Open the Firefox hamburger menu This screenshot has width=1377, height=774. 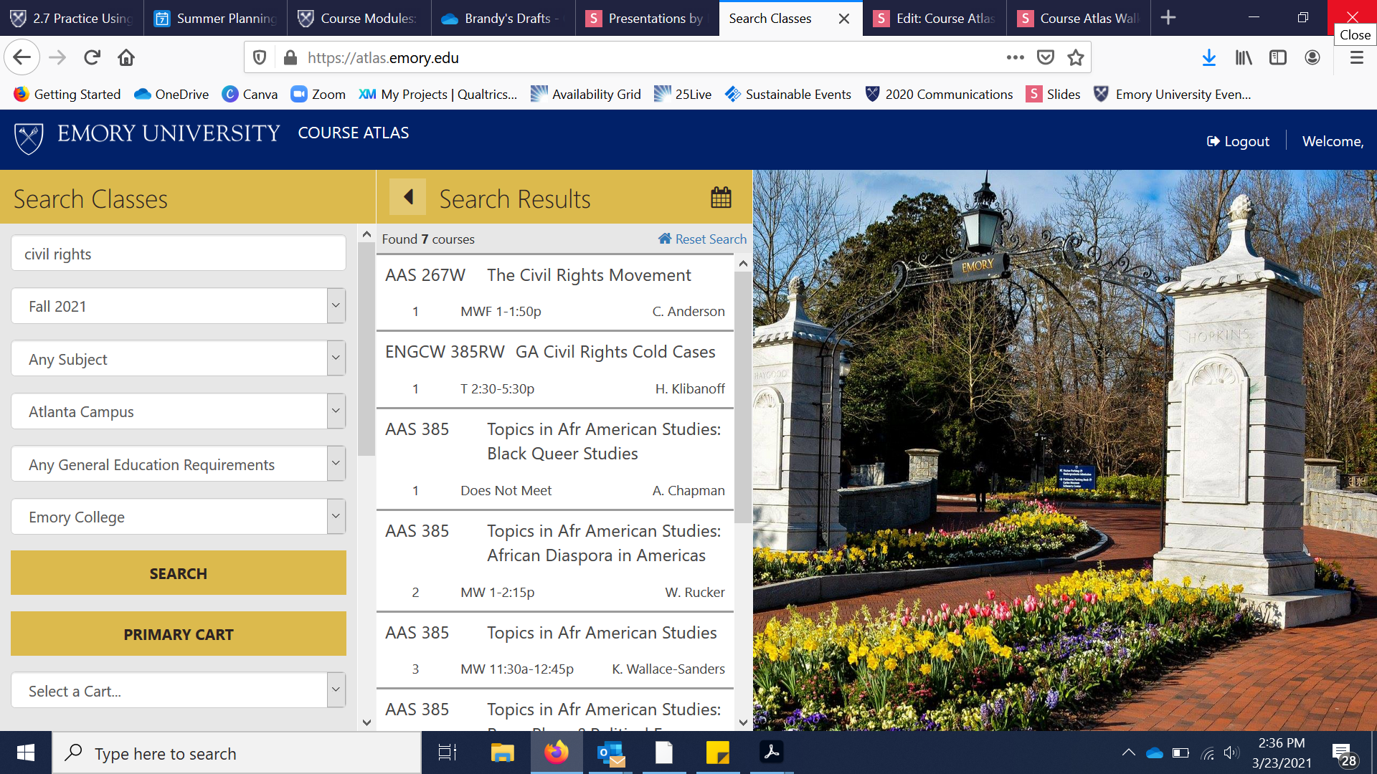(x=1356, y=57)
